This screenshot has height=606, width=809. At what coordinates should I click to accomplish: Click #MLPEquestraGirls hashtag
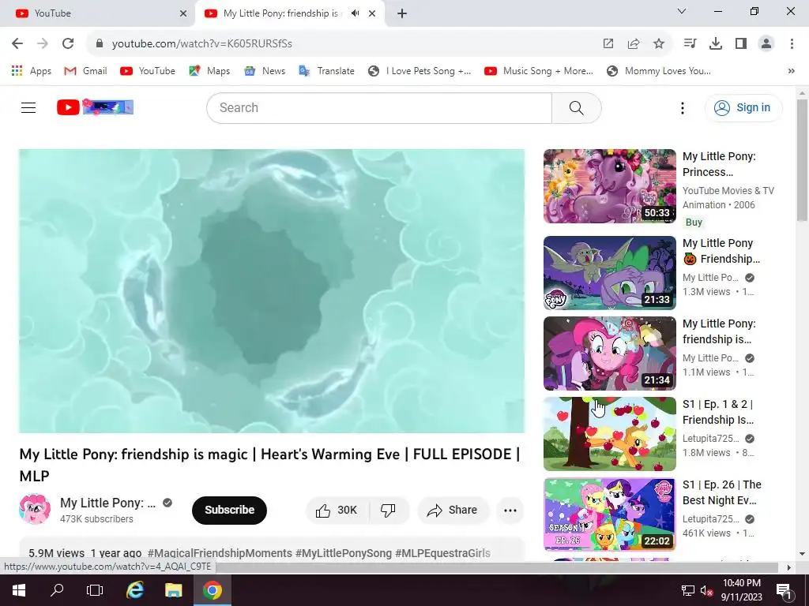442,553
